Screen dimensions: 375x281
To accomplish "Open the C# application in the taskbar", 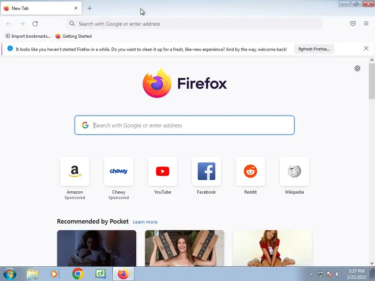I will 101,274.
